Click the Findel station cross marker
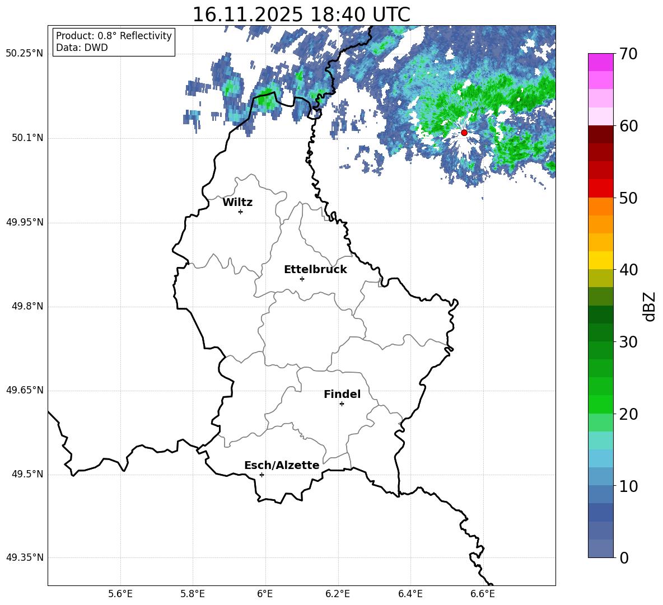663x605 pixels. (x=342, y=404)
